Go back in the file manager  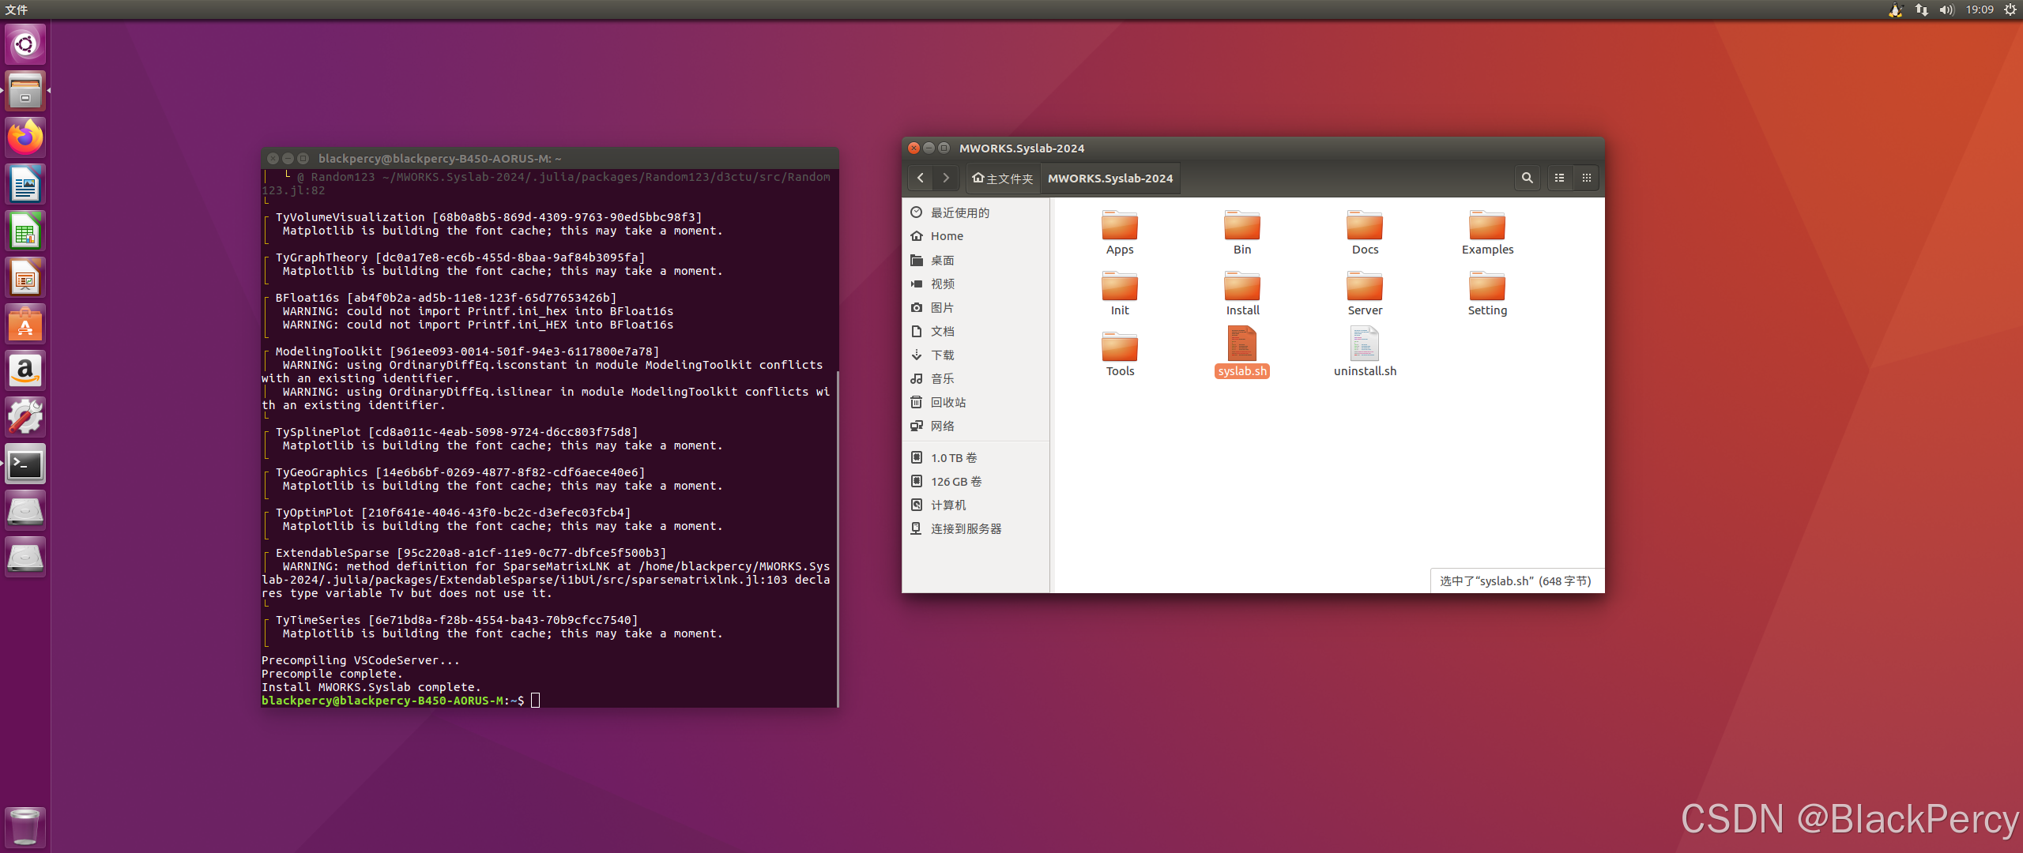(x=921, y=178)
